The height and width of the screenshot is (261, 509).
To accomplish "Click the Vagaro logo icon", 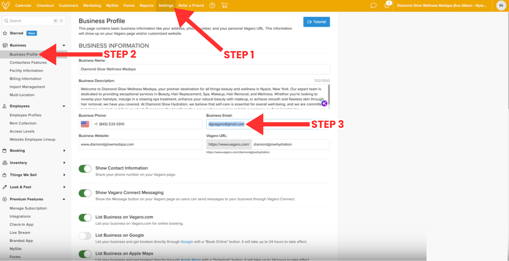I will [x=6, y=5].
